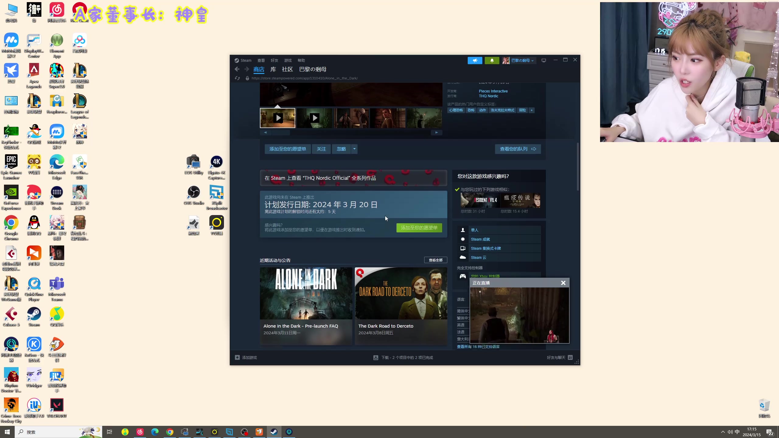This screenshot has height=438, width=779.
Task: Open the 巴黎の剩母 profile tab
Action: 313,69
